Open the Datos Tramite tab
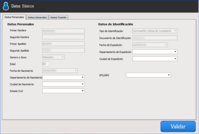The image size is (199, 134). pos(58,17)
